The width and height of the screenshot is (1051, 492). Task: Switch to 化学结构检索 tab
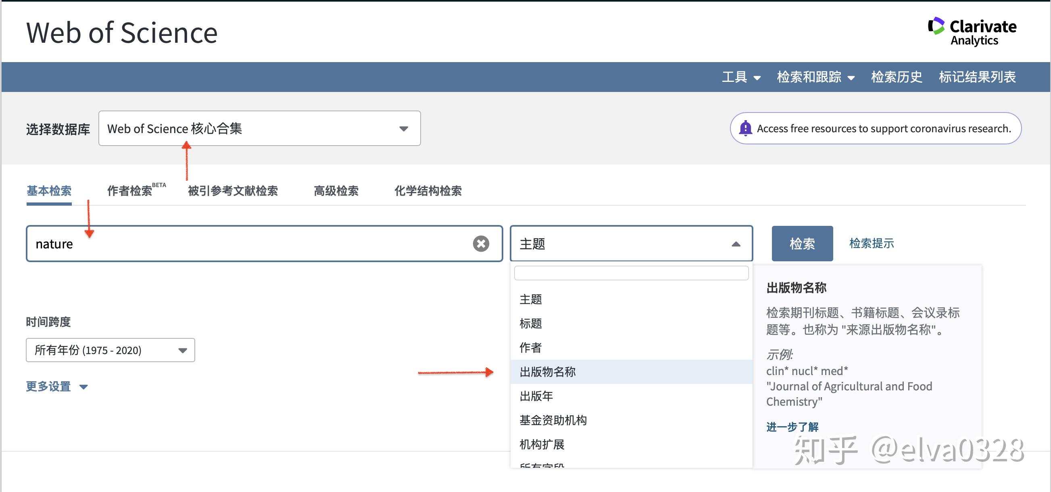click(x=428, y=190)
